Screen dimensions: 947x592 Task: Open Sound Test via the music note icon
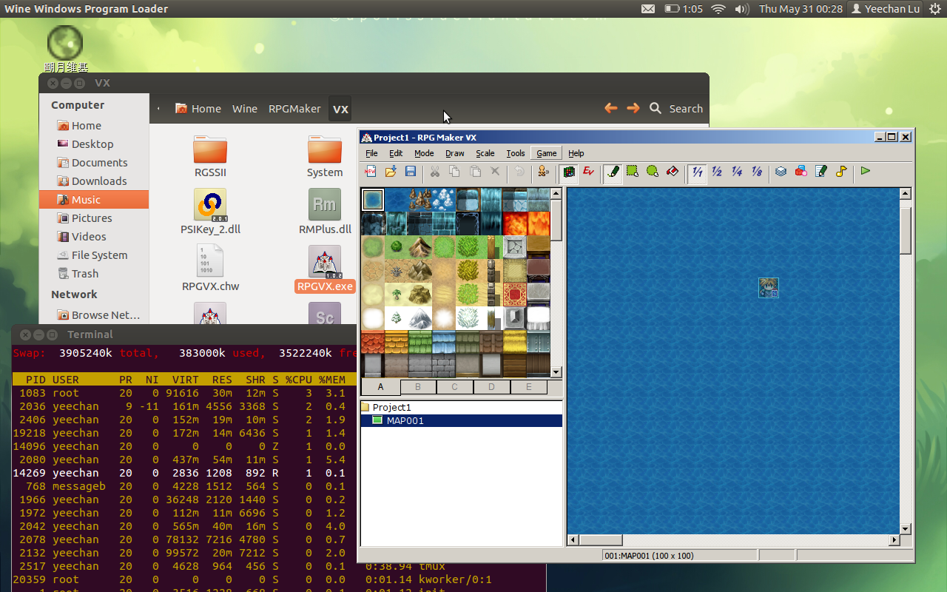point(841,172)
